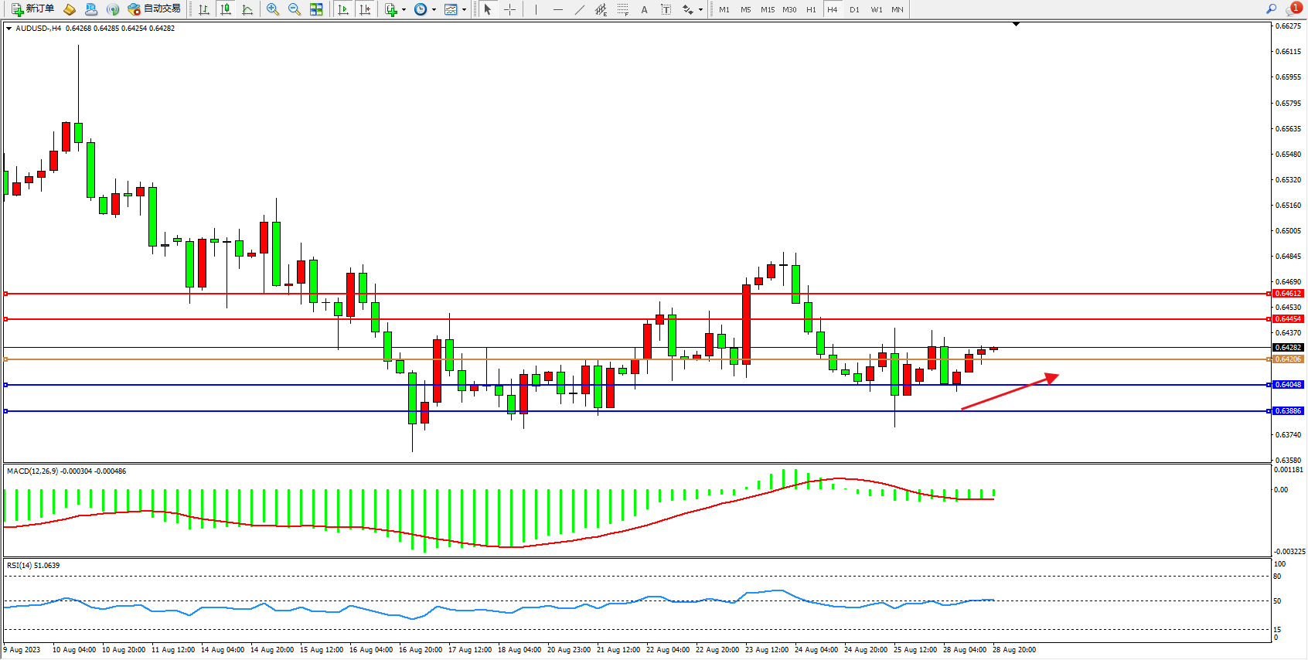Click the Zoom In magnifier icon
1308x660 pixels.
[273, 9]
